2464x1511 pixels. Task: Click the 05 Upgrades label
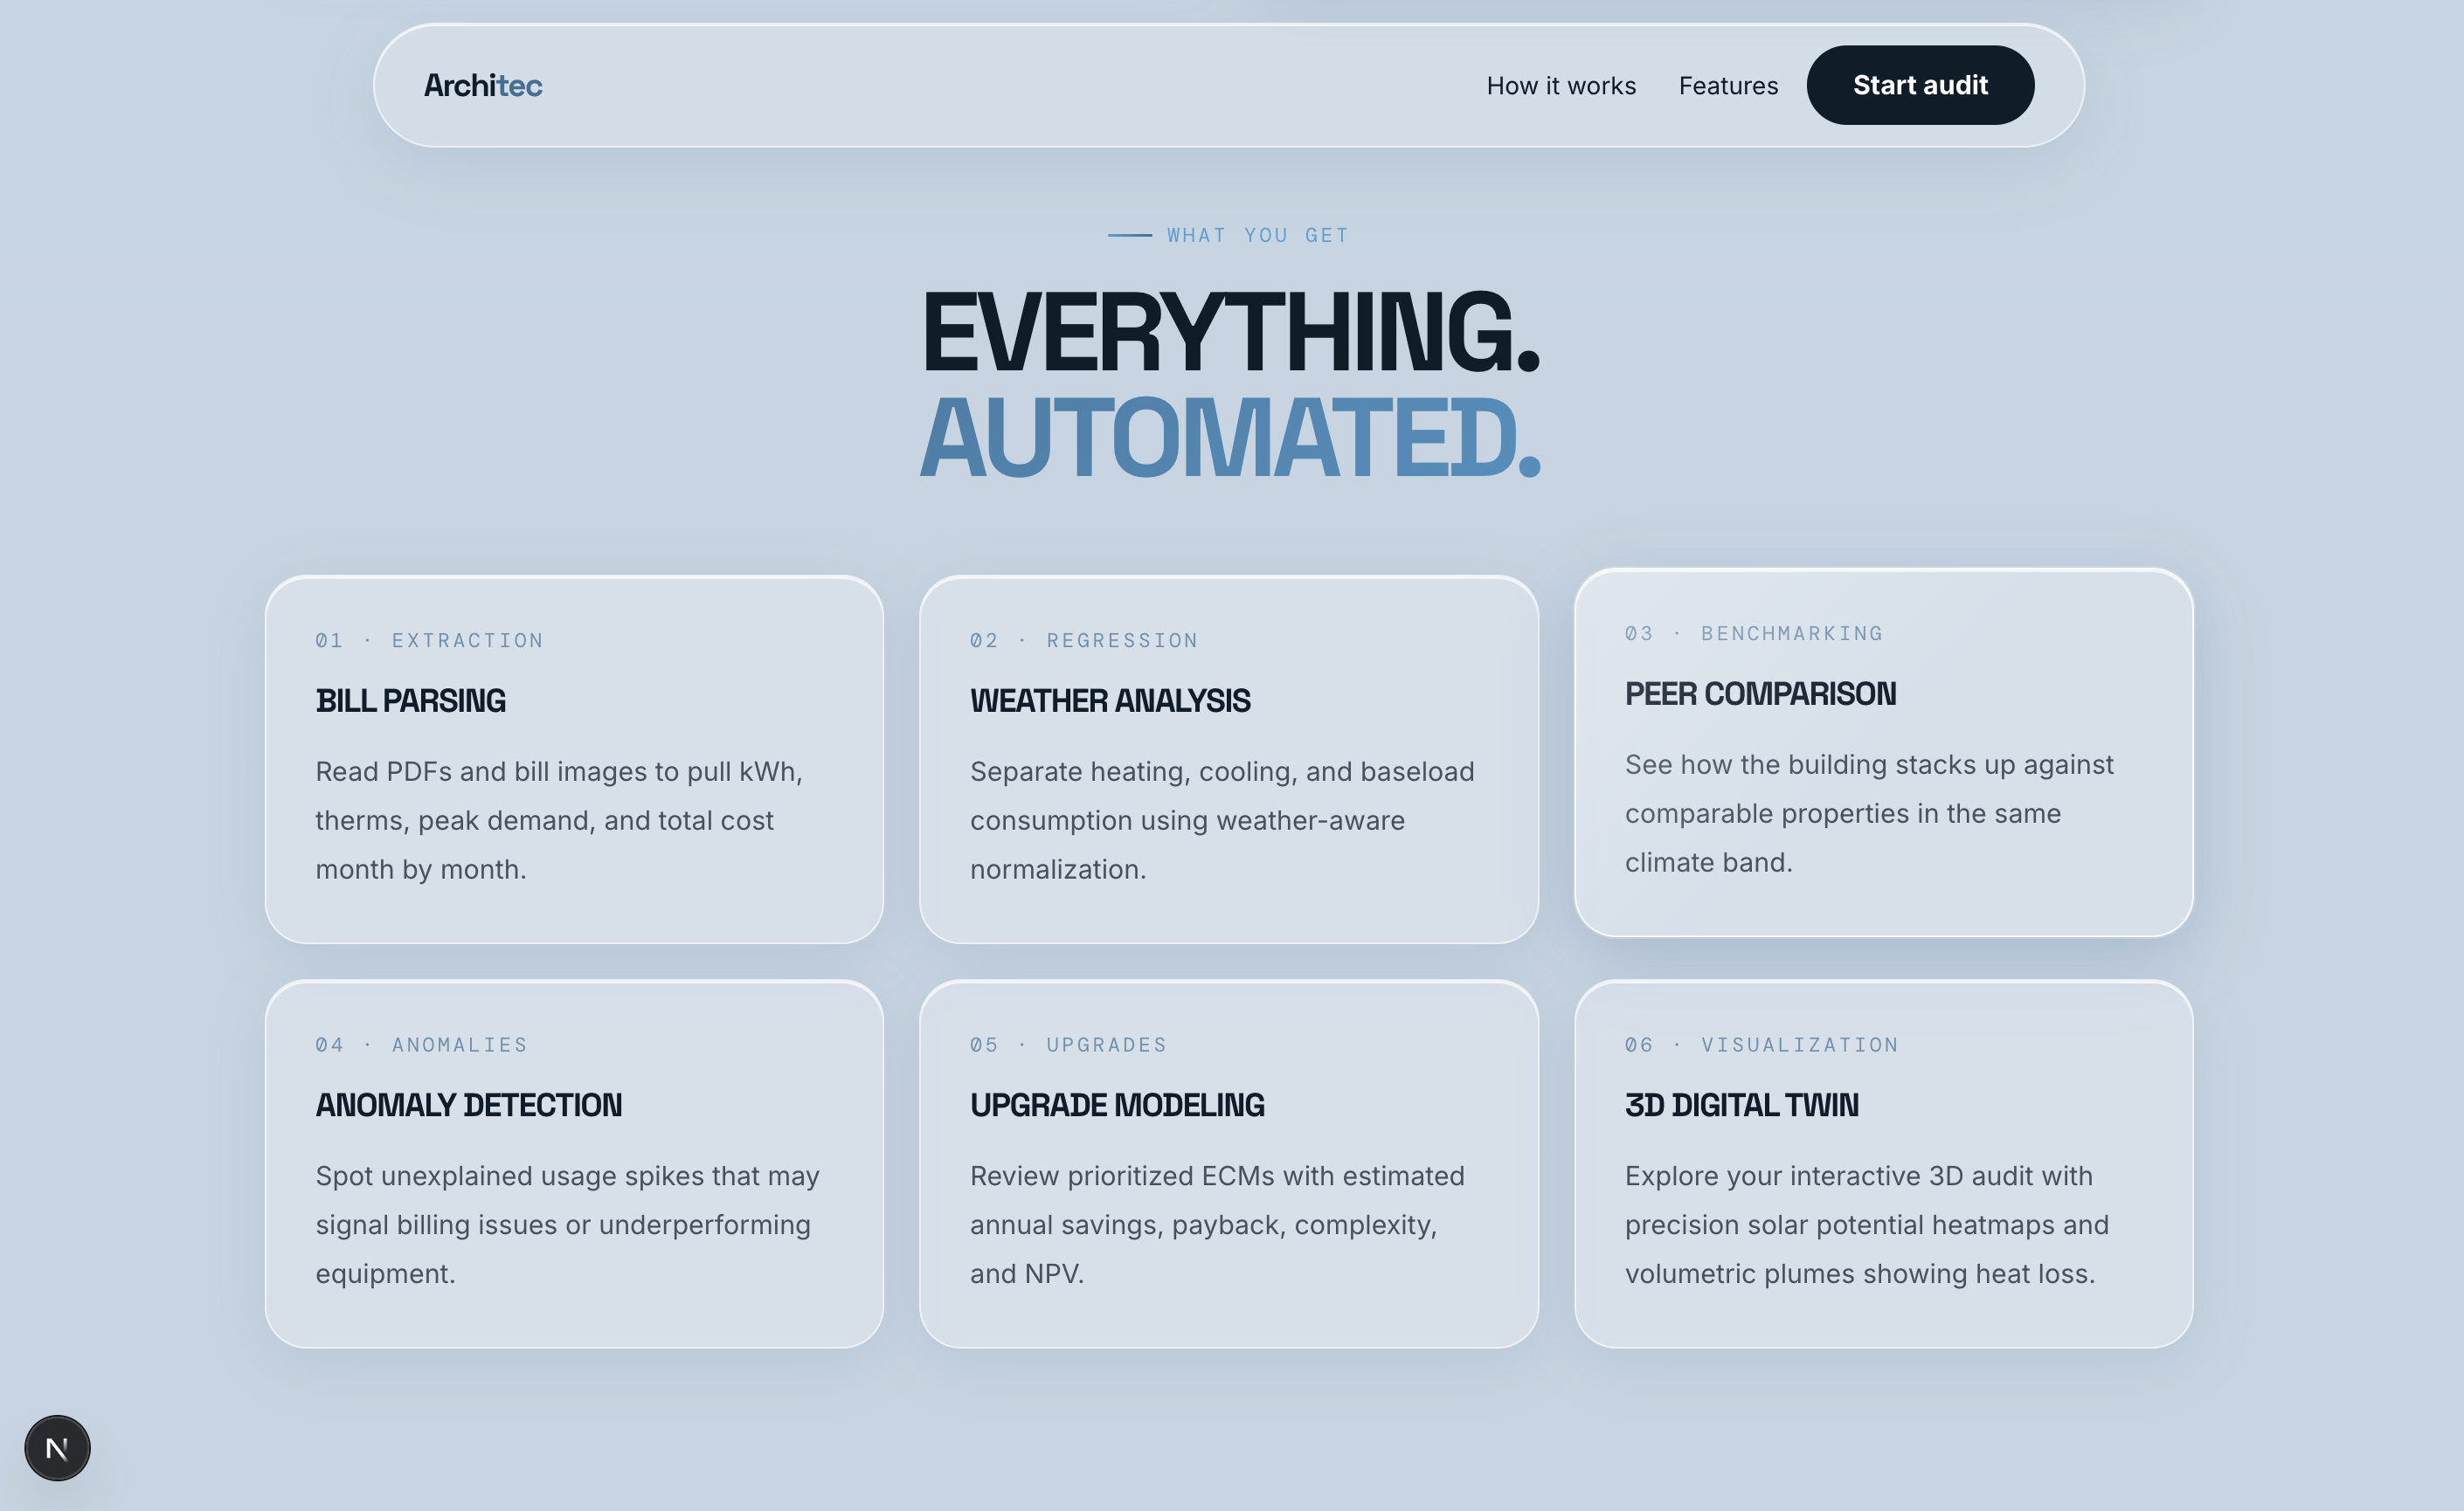click(1068, 1045)
